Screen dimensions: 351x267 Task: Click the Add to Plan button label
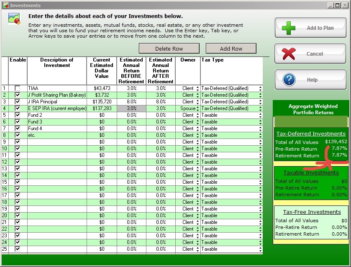320,28
